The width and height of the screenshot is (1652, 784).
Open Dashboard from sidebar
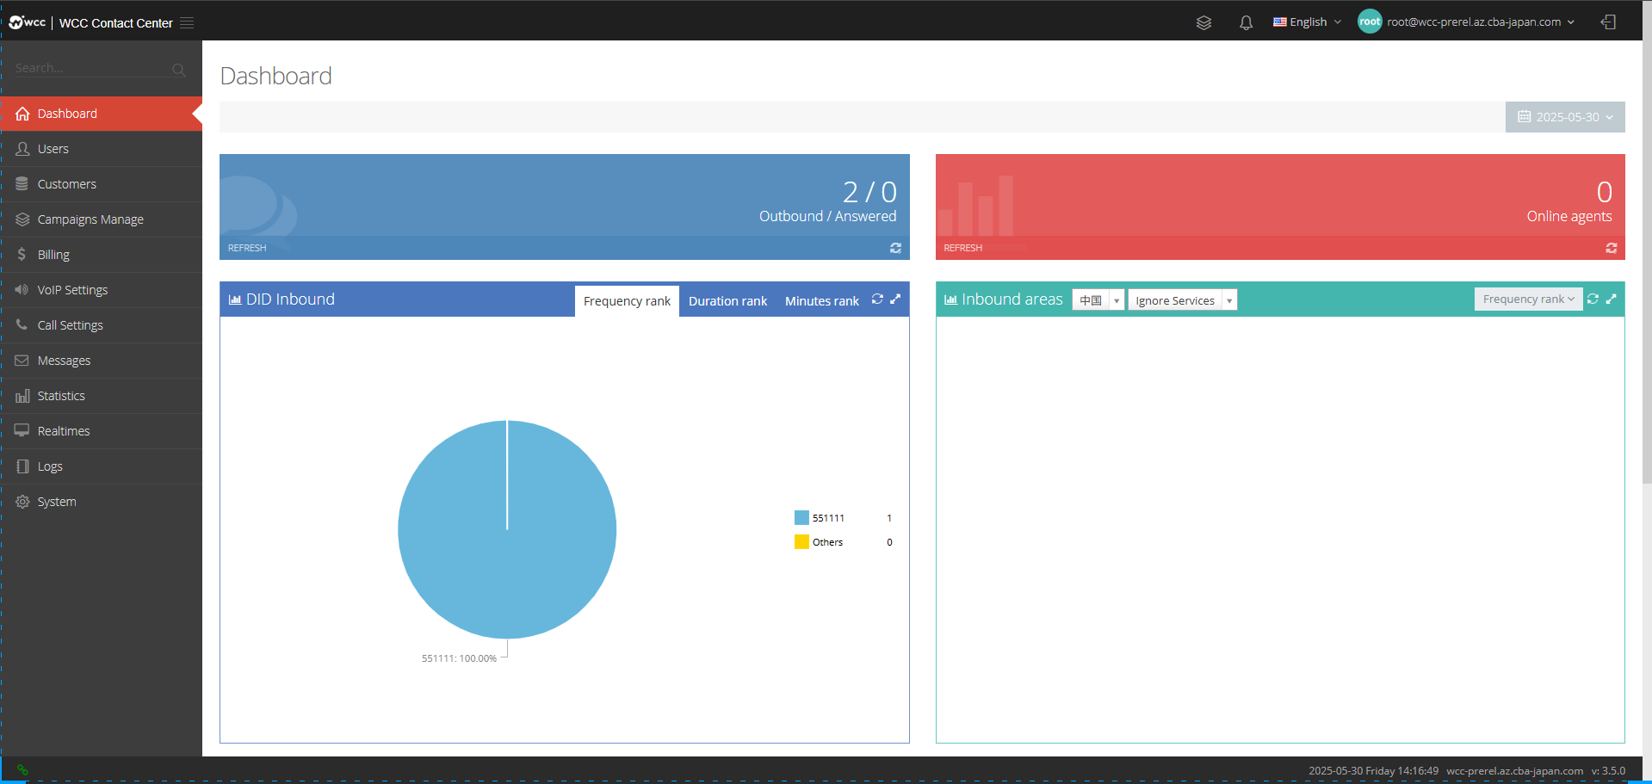(102, 114)
